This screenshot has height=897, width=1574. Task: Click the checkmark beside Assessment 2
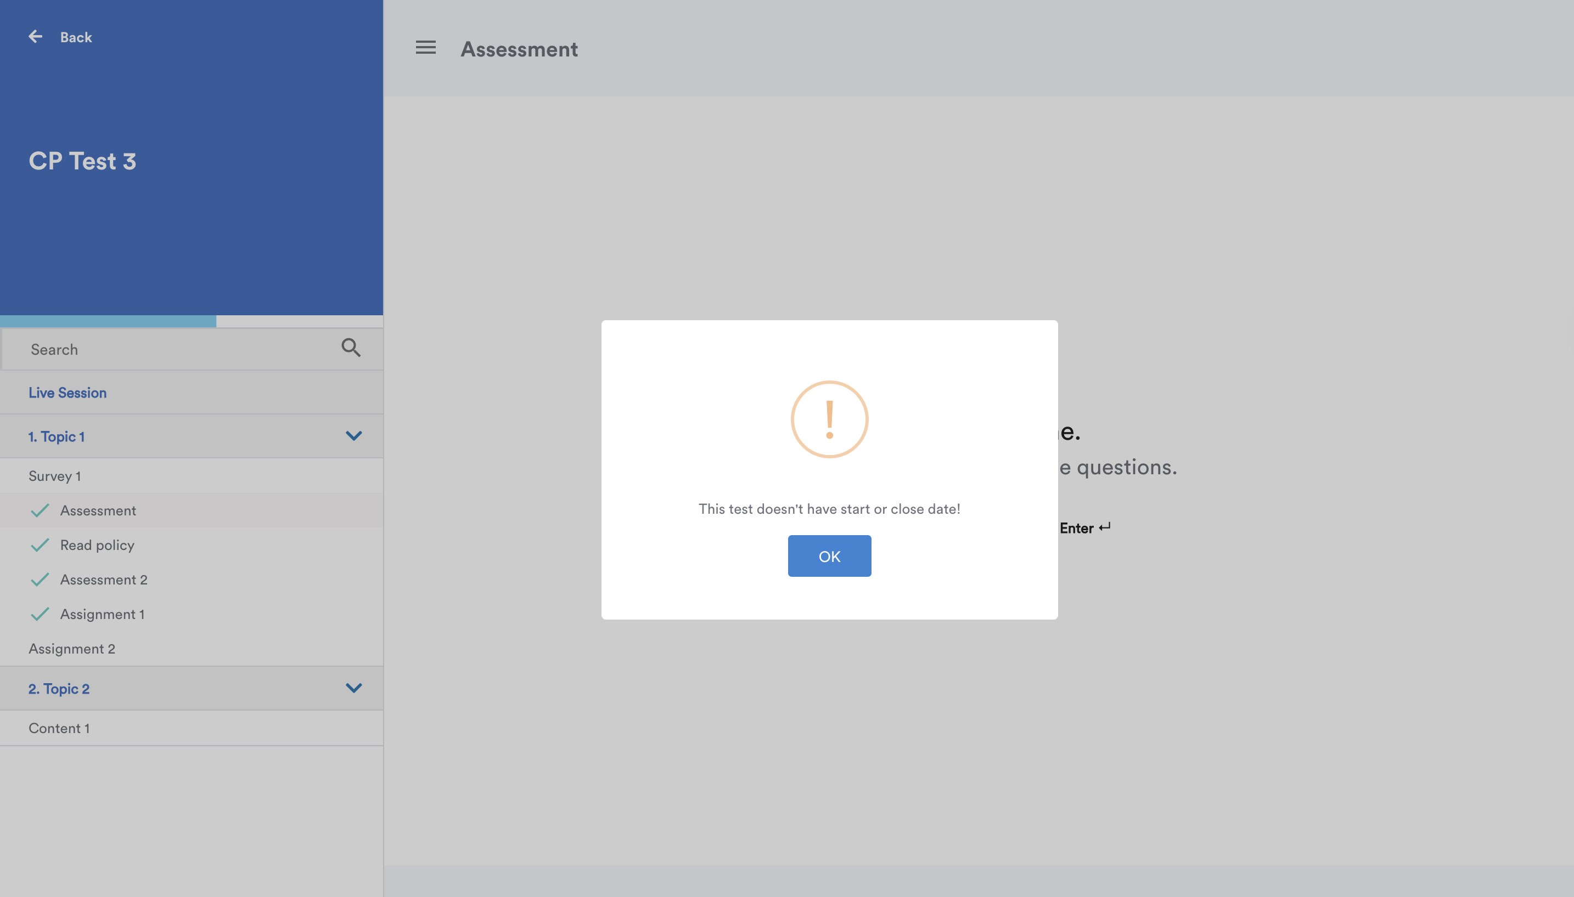(x=40, y=580)
